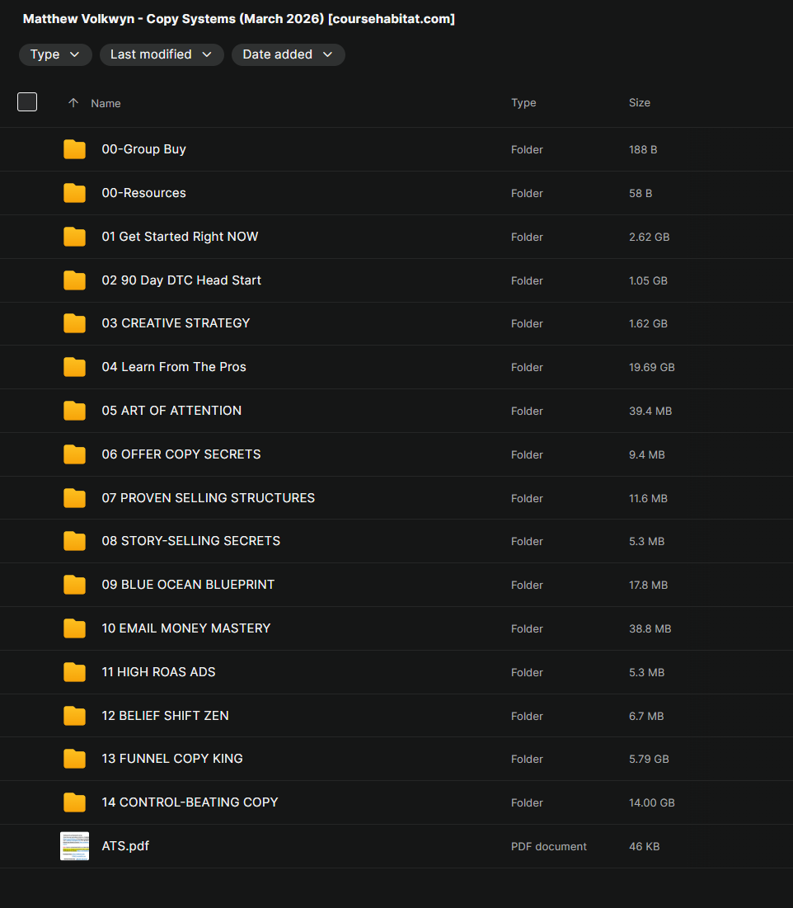
Task: Open 03 CREATIVE STRATEGY folder name
Action: 176,323
